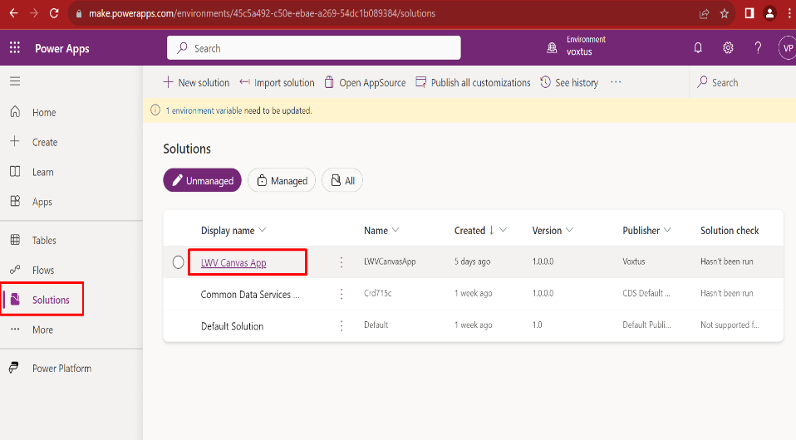Click Solution check column header

coord(730,231)
